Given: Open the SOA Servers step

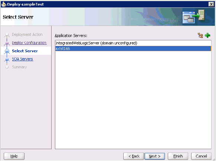Looking at the screenshot, I should [23, 59].
